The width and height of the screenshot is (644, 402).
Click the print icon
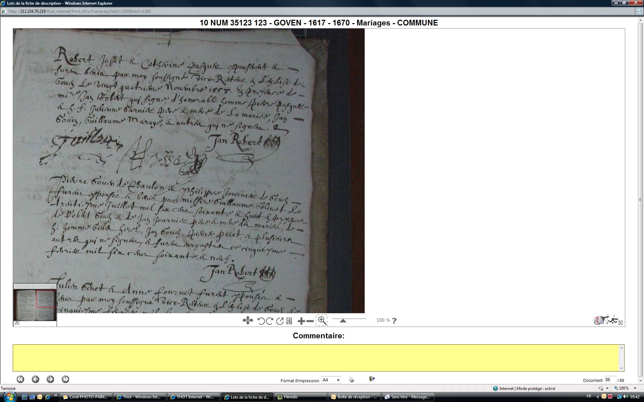(351, 380)
